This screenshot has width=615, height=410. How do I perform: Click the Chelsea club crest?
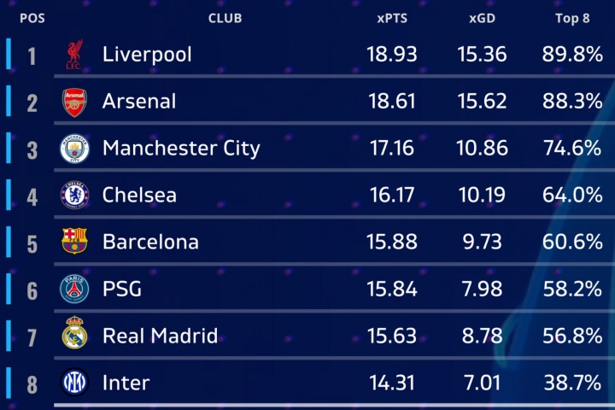74,196
